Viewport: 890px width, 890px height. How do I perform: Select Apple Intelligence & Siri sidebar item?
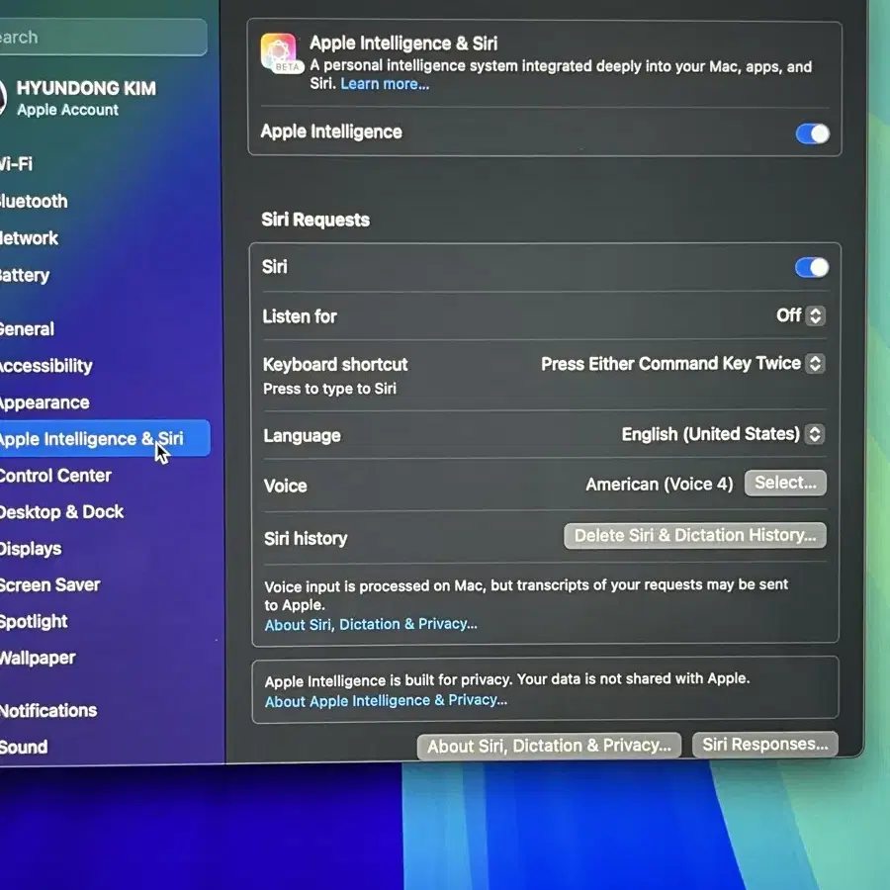click(105, 439)
